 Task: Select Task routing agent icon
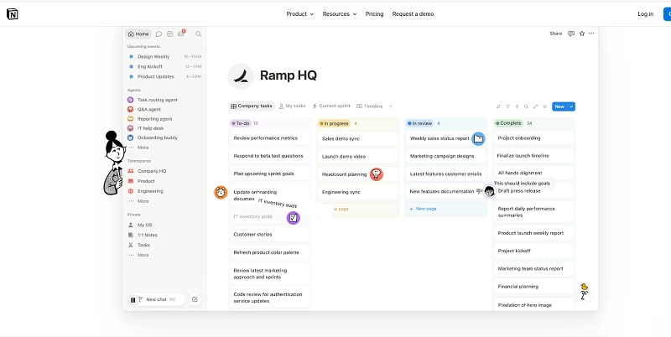click(131, 100)
